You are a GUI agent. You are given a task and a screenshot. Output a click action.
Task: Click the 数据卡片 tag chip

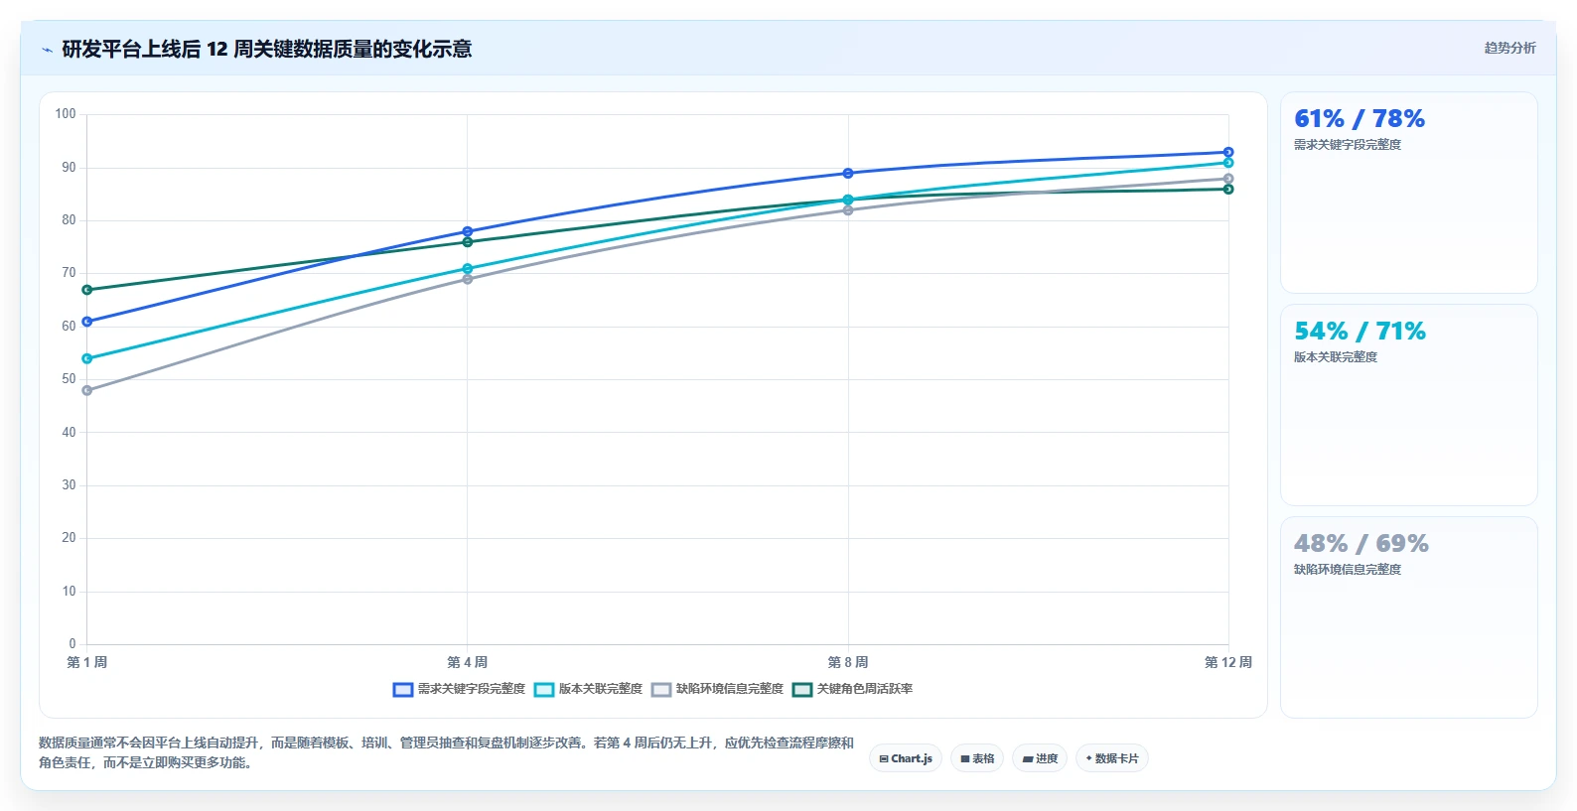(x=1112, y=758)
